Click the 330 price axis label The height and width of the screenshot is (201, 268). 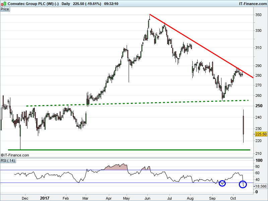click(x=258, y=30)
